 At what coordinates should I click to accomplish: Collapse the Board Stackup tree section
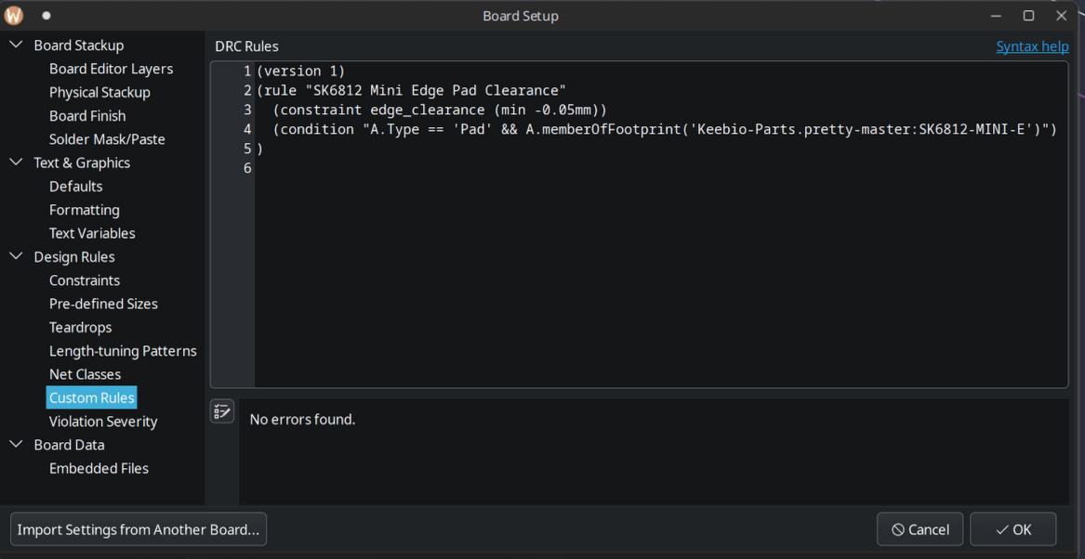pos(17,45)
